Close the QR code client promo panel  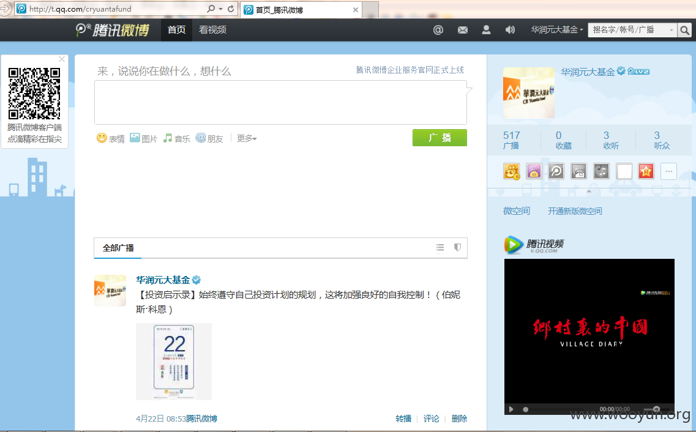point(62,59)
